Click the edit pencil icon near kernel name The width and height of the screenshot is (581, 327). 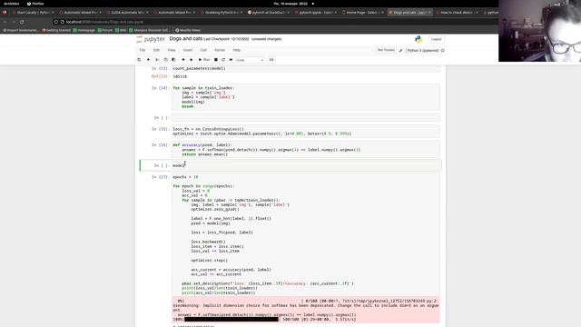(x=400, y=51)
